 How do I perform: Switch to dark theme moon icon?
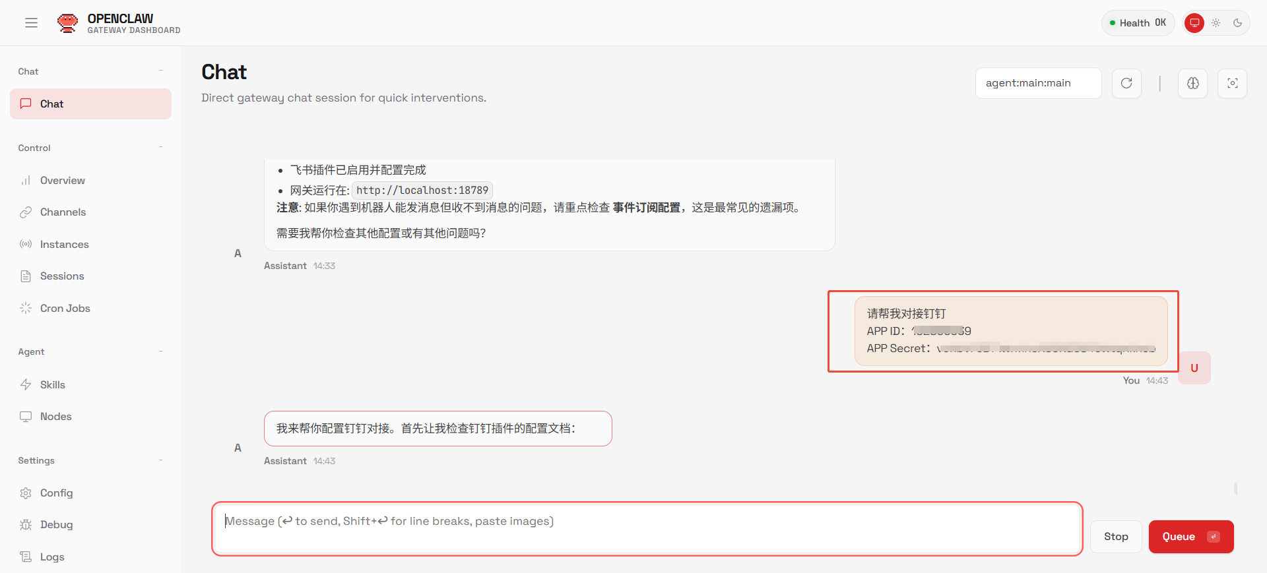[1237, 23]
